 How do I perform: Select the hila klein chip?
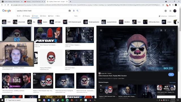(x=124, y=22)
